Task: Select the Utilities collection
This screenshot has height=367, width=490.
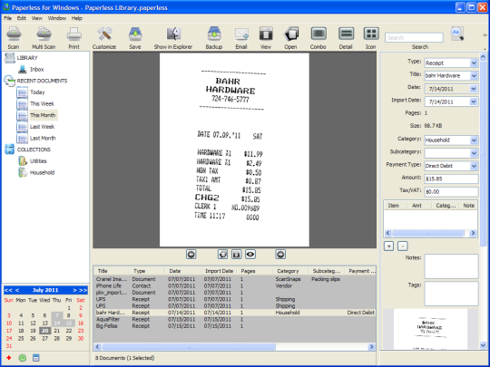Action: pyautogui.click(x=38, y=161)
